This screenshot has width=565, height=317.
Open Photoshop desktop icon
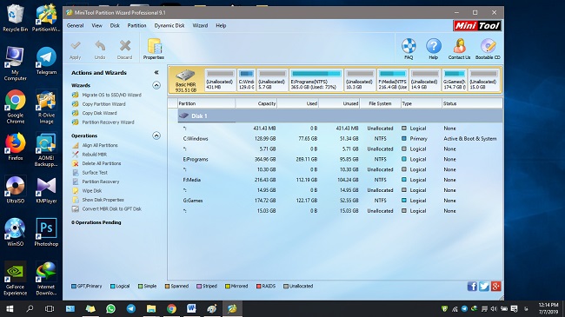coord(46,232)
